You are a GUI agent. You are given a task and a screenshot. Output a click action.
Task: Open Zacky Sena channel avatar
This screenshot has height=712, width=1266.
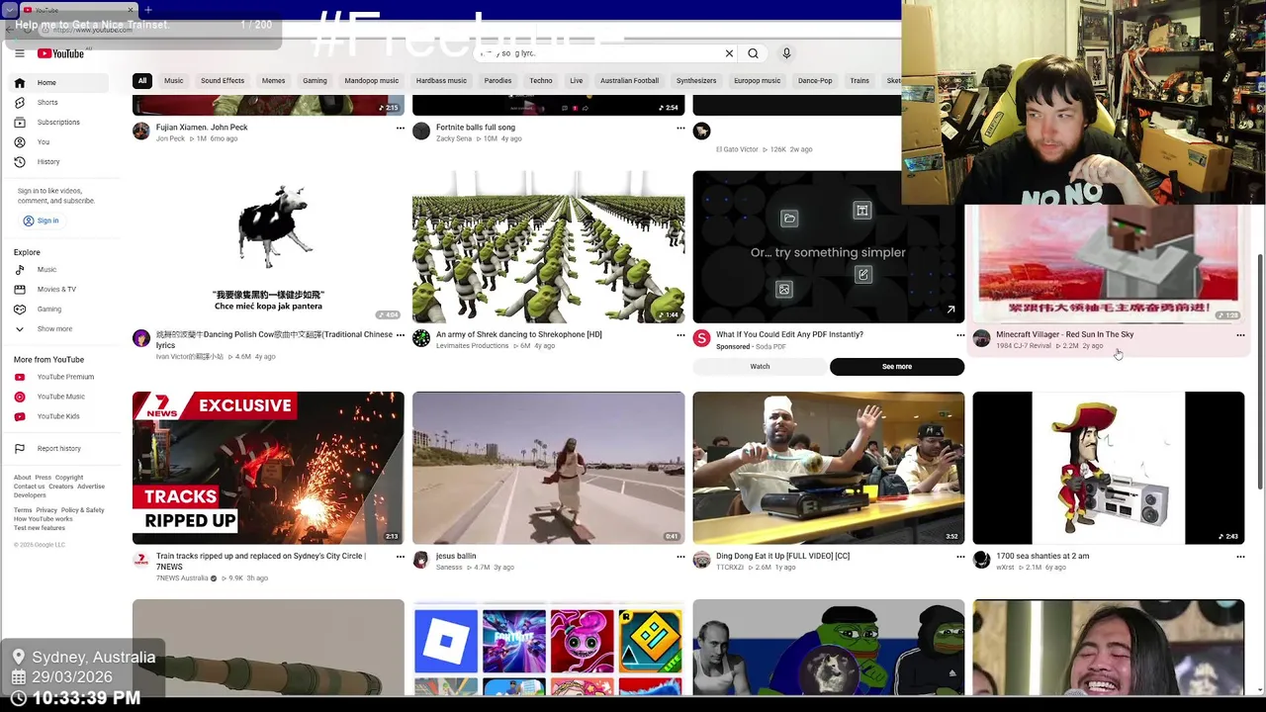(421, 132)
